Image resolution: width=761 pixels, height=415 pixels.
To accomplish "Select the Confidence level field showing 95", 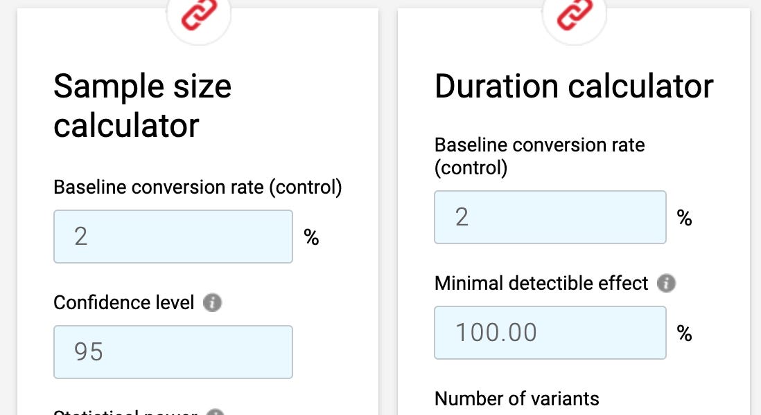I will (173, 352).
